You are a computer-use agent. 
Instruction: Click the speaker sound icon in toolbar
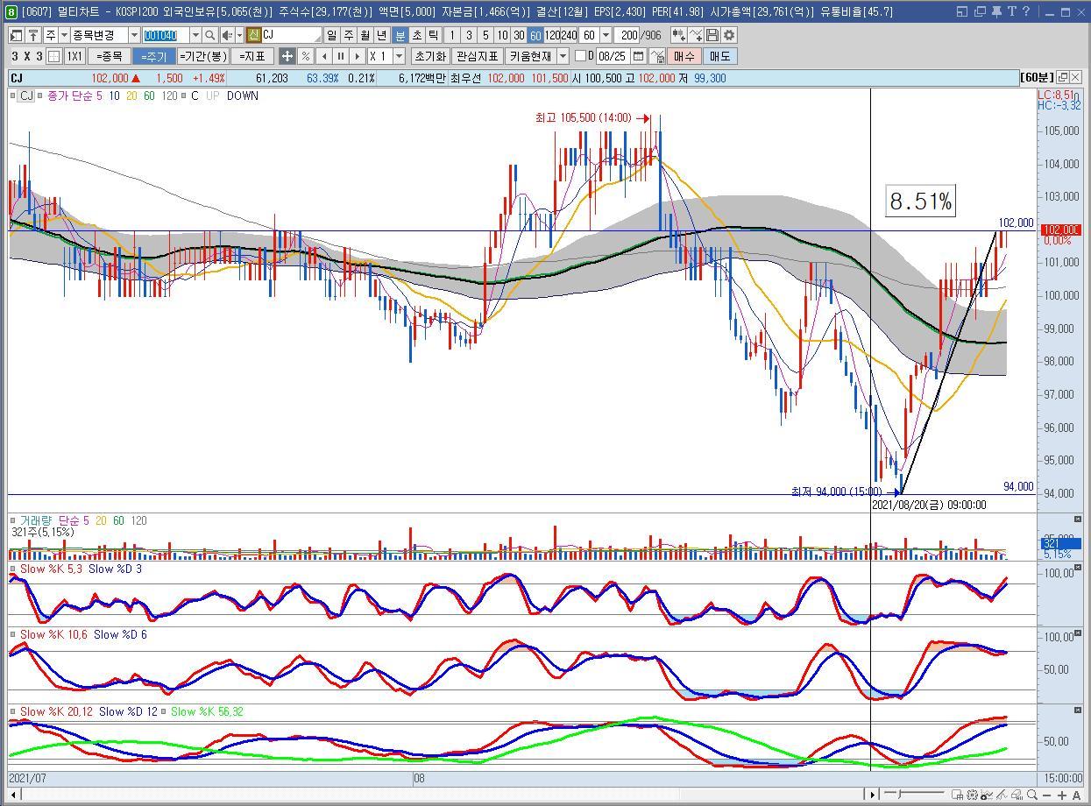[226, 35]
